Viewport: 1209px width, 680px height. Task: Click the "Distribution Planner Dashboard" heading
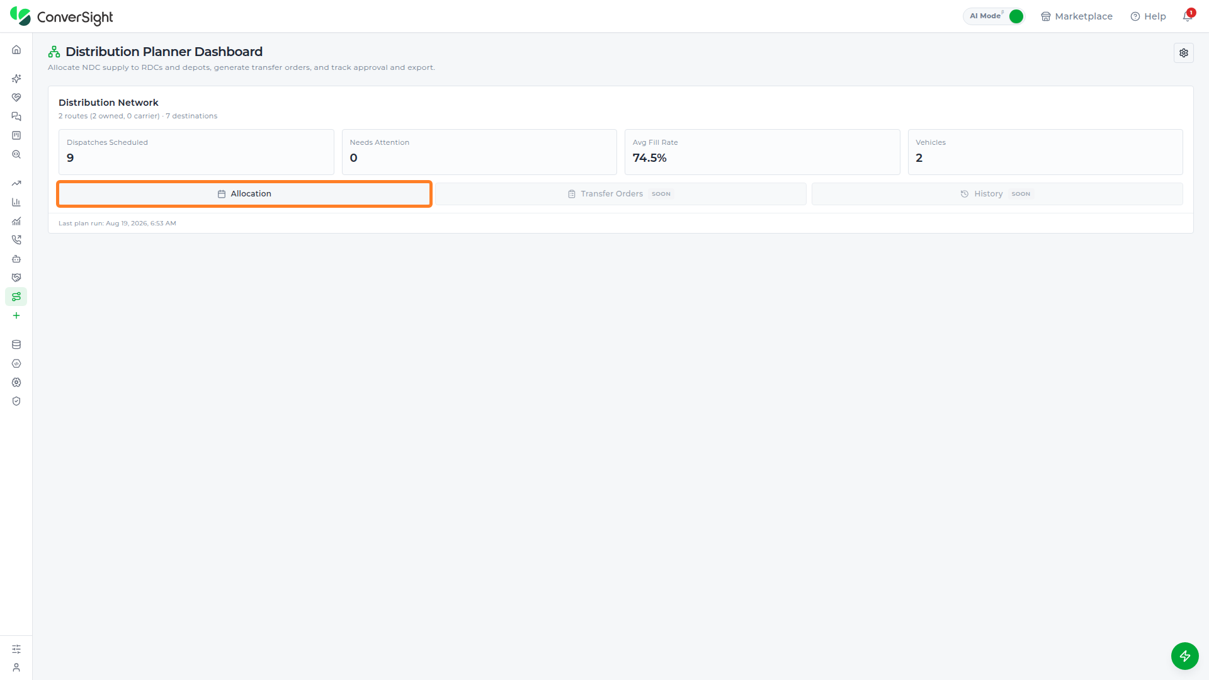164,52
